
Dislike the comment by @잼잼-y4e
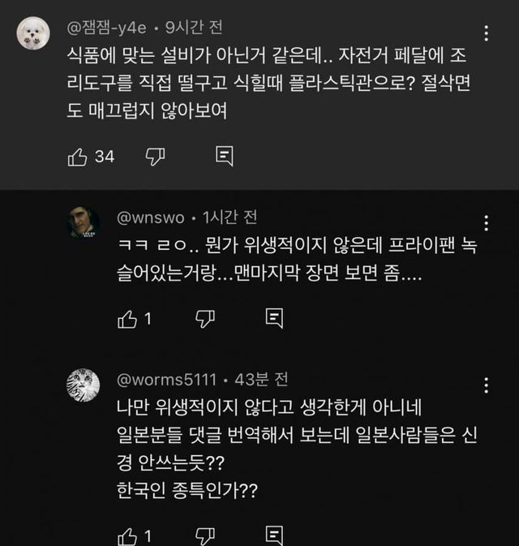pos(154,157)
